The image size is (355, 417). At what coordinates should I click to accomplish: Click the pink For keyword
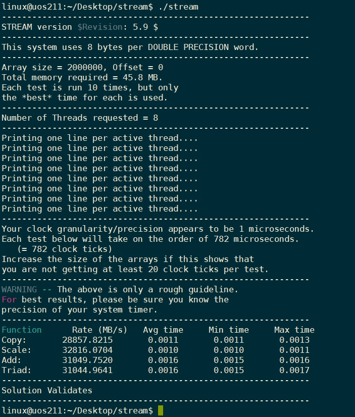tap(9, 299)
